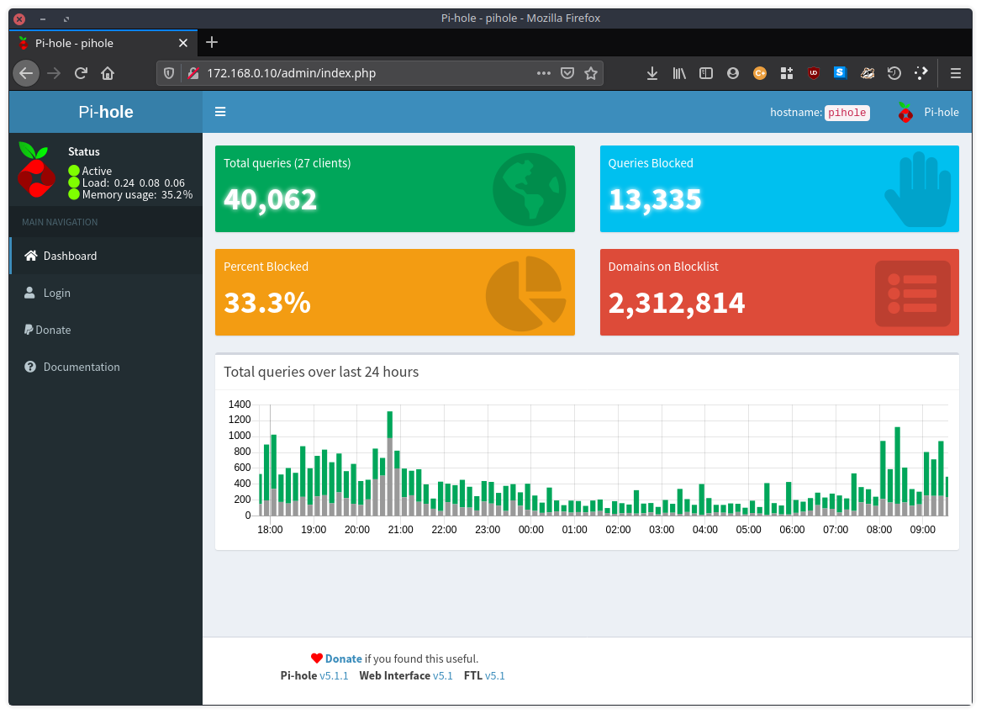Screen dimensions: 981x714
Task: Click the Percent Blocked pie icon
Action: [x=525, y=293]
